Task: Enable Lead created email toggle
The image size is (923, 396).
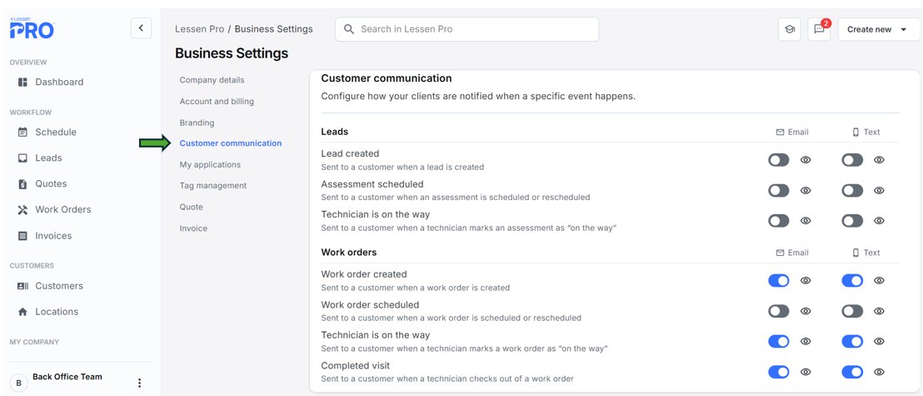Action: (x=779, y=160)
